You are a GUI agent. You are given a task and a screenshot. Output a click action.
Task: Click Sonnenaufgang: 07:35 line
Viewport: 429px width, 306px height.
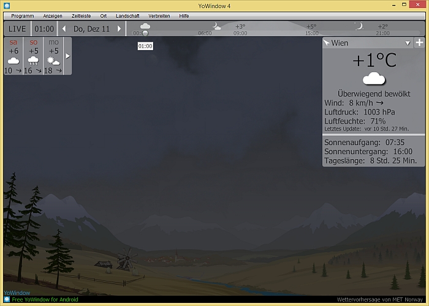coord(364,143)
